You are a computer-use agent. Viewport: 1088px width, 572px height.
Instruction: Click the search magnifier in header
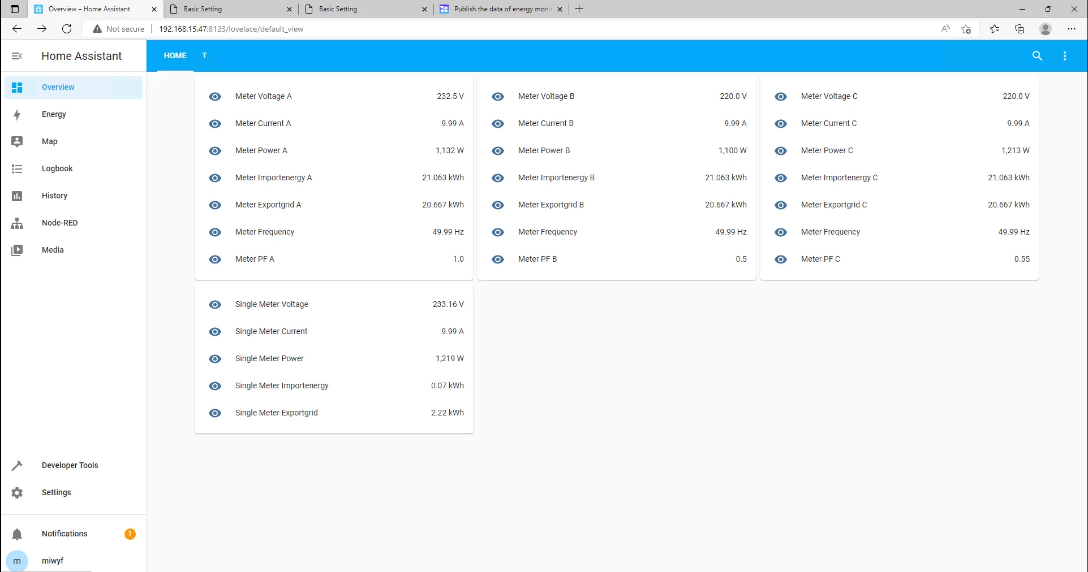tap(1037, 56)
